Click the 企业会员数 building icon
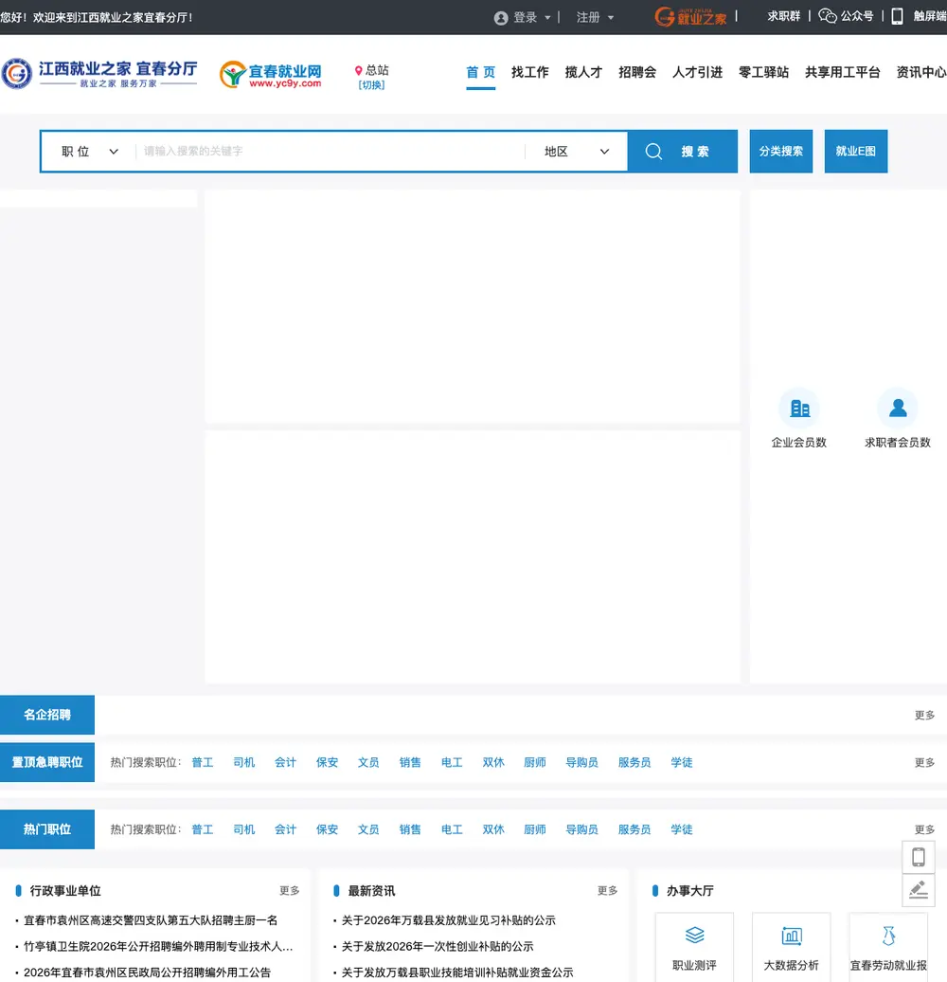 799,409
